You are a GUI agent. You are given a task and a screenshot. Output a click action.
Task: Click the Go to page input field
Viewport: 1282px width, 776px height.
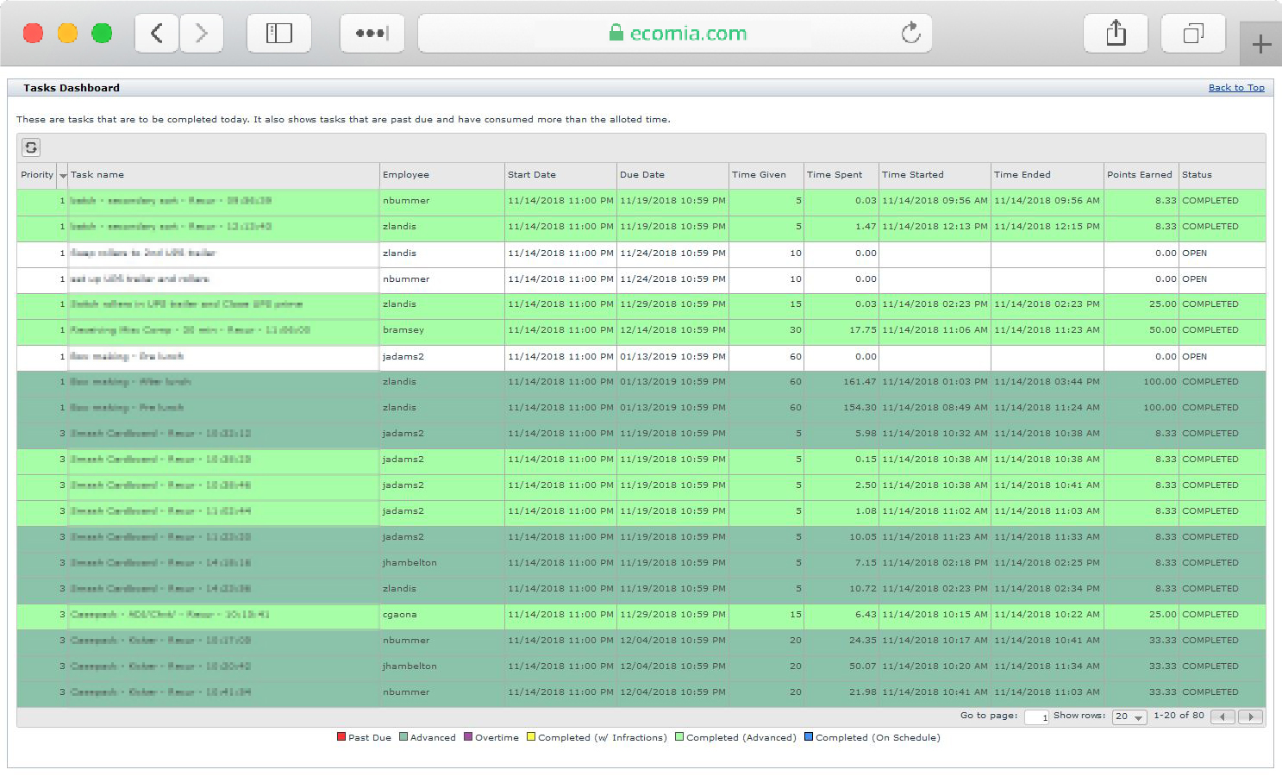pyautogui.click(x=1035, y=717)
